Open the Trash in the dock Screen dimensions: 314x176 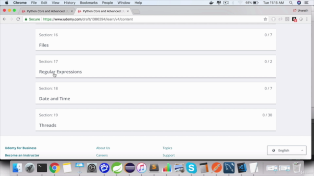296,168
